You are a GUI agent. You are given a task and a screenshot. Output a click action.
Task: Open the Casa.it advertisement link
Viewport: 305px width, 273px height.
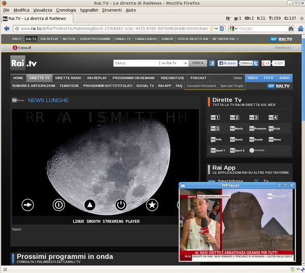pyautogui.click(x=22, y=48)
